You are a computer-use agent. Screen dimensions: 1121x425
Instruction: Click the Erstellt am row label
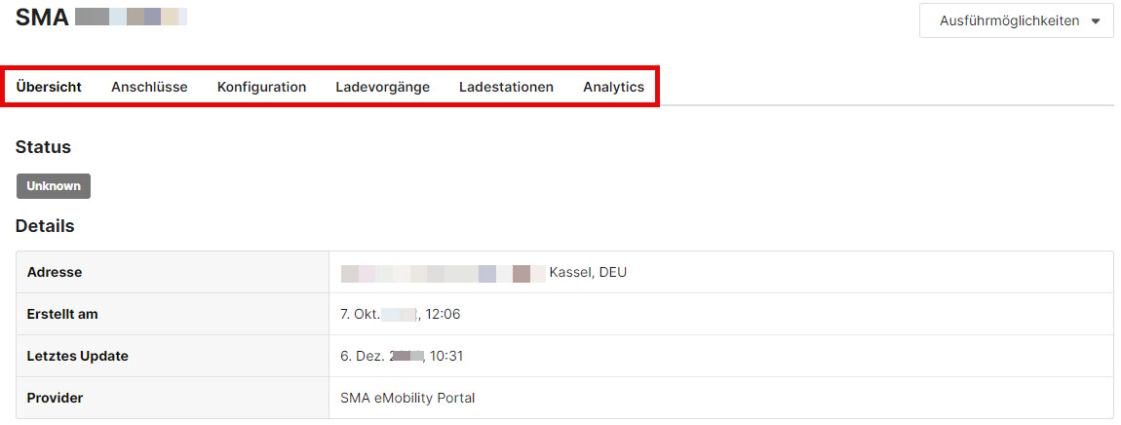62,314
